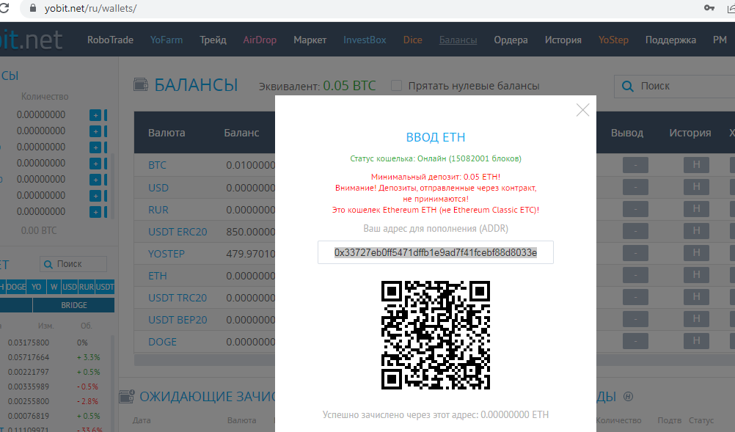This screenshot has height=432, width=735.
Task: Open the saved passwords key icon
Action: click(x=709, y=8)
